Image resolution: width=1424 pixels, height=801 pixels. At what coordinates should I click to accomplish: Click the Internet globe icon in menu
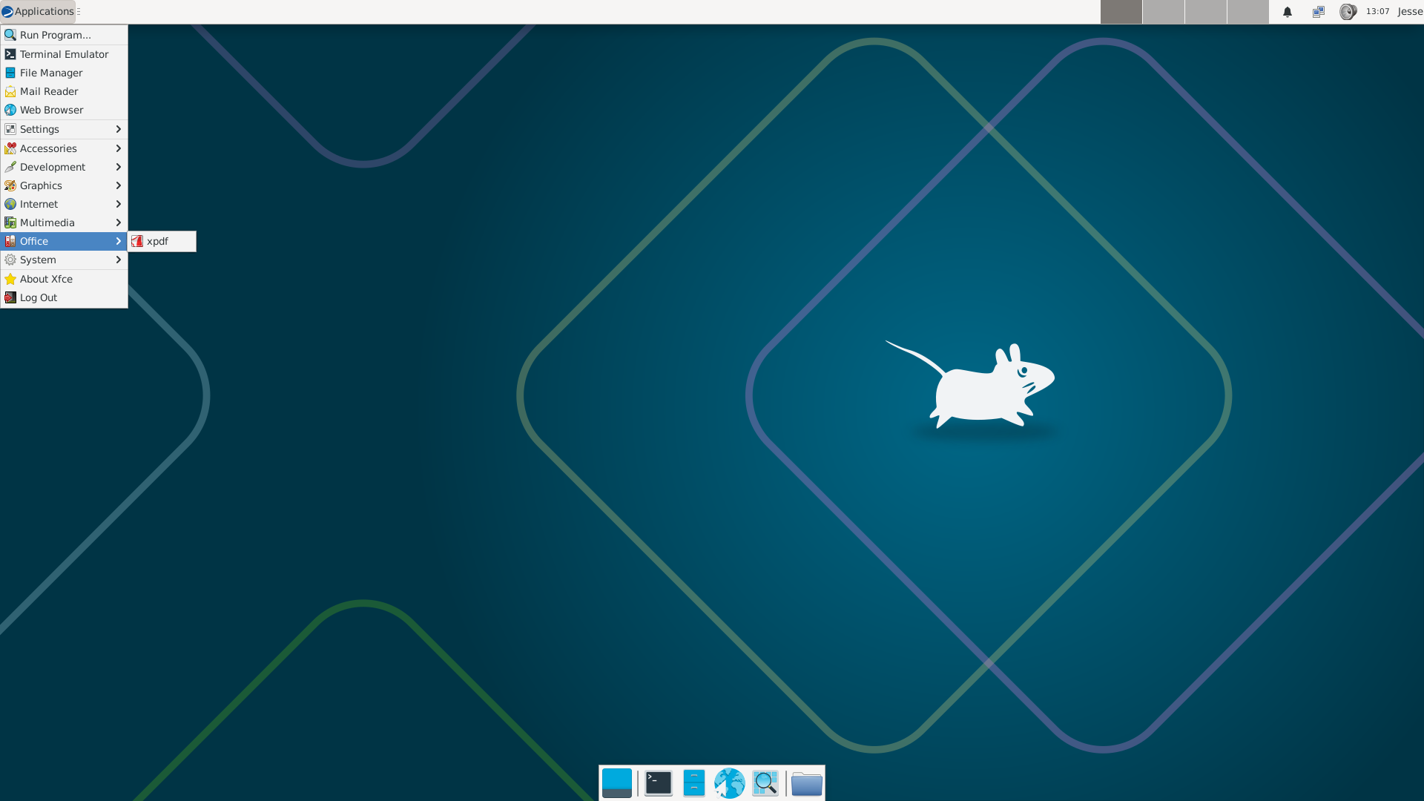point(10,204)
